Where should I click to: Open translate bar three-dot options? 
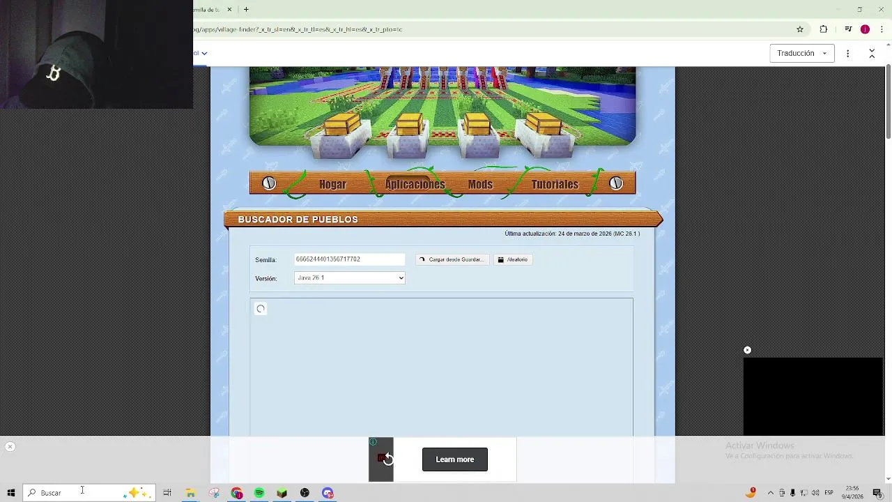(847, 53)
